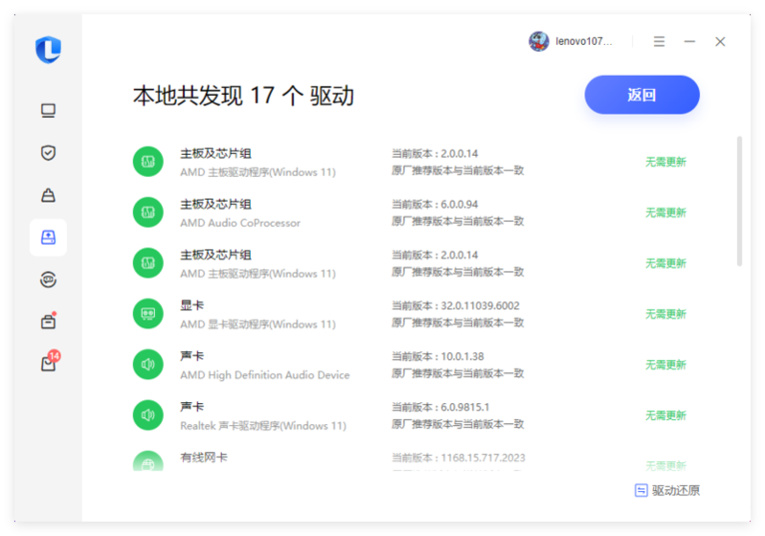The height and width of the screenshot is (536, 765).
Task: Select the driver management sidebar icon
Action: coord(48,237)
